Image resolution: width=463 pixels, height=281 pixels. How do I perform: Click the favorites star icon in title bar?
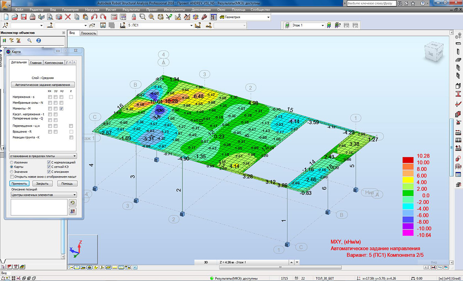pyautogui.click(x=413, y=4)
